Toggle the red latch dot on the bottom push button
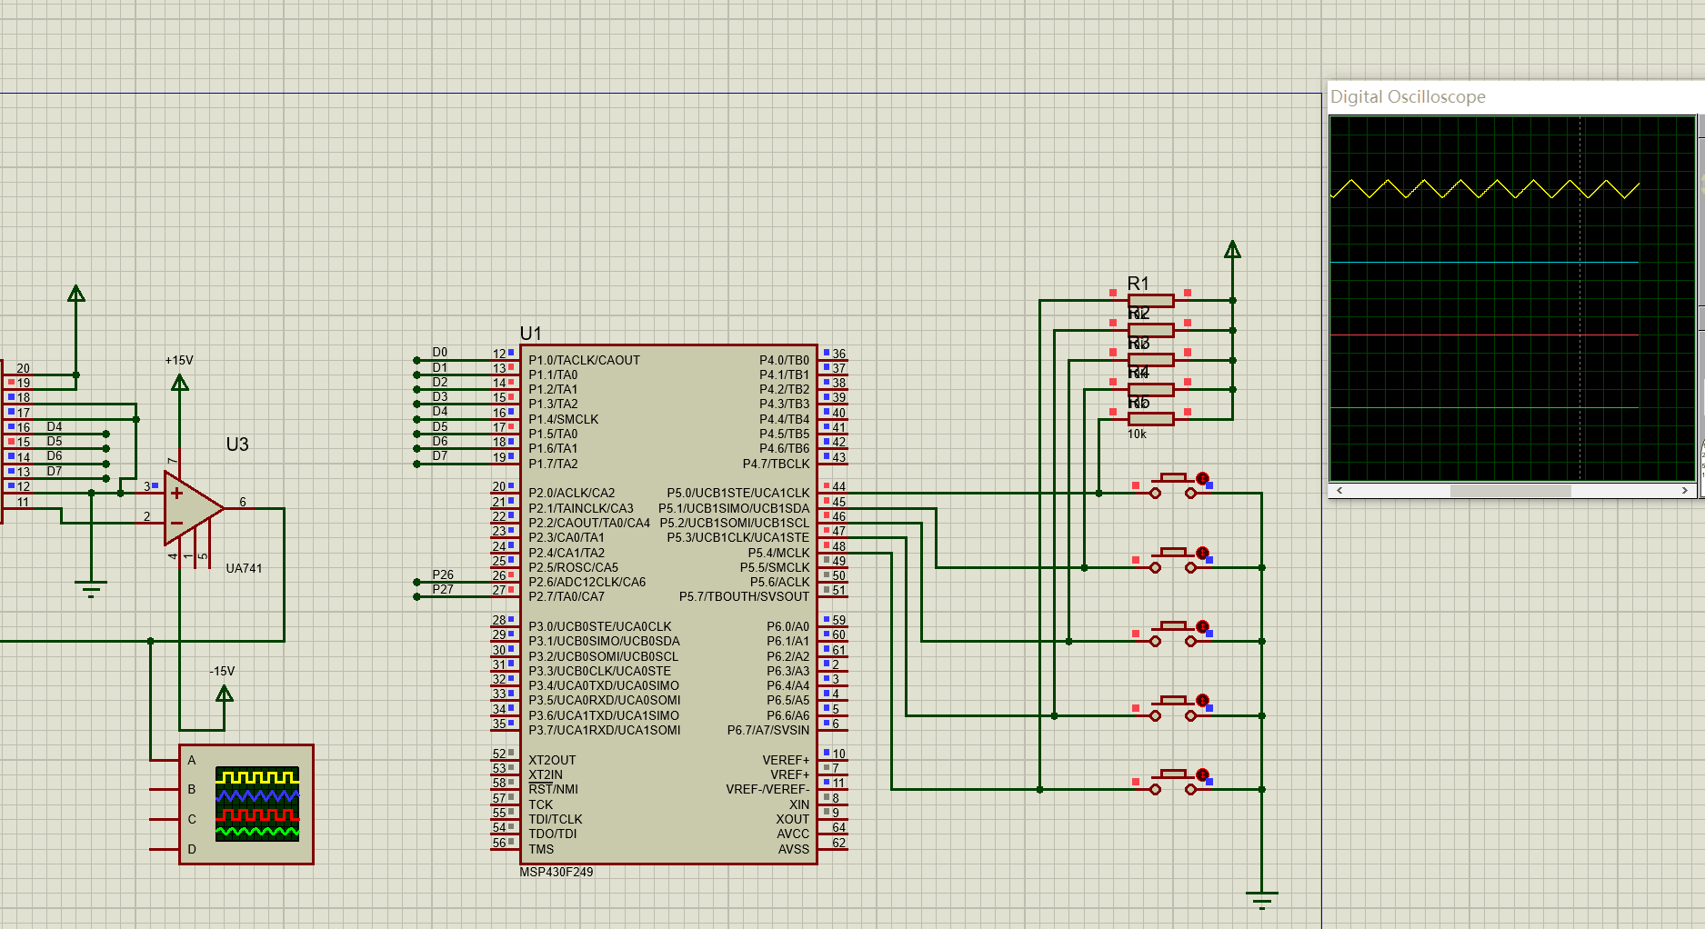 [x=1202, y=774]
